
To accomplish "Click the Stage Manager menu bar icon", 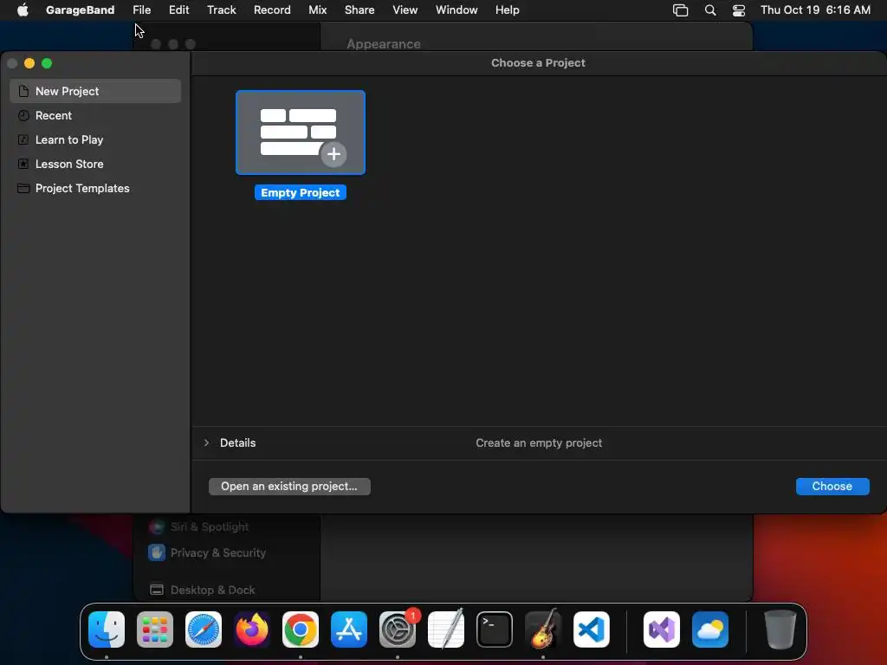I will 680,10.
